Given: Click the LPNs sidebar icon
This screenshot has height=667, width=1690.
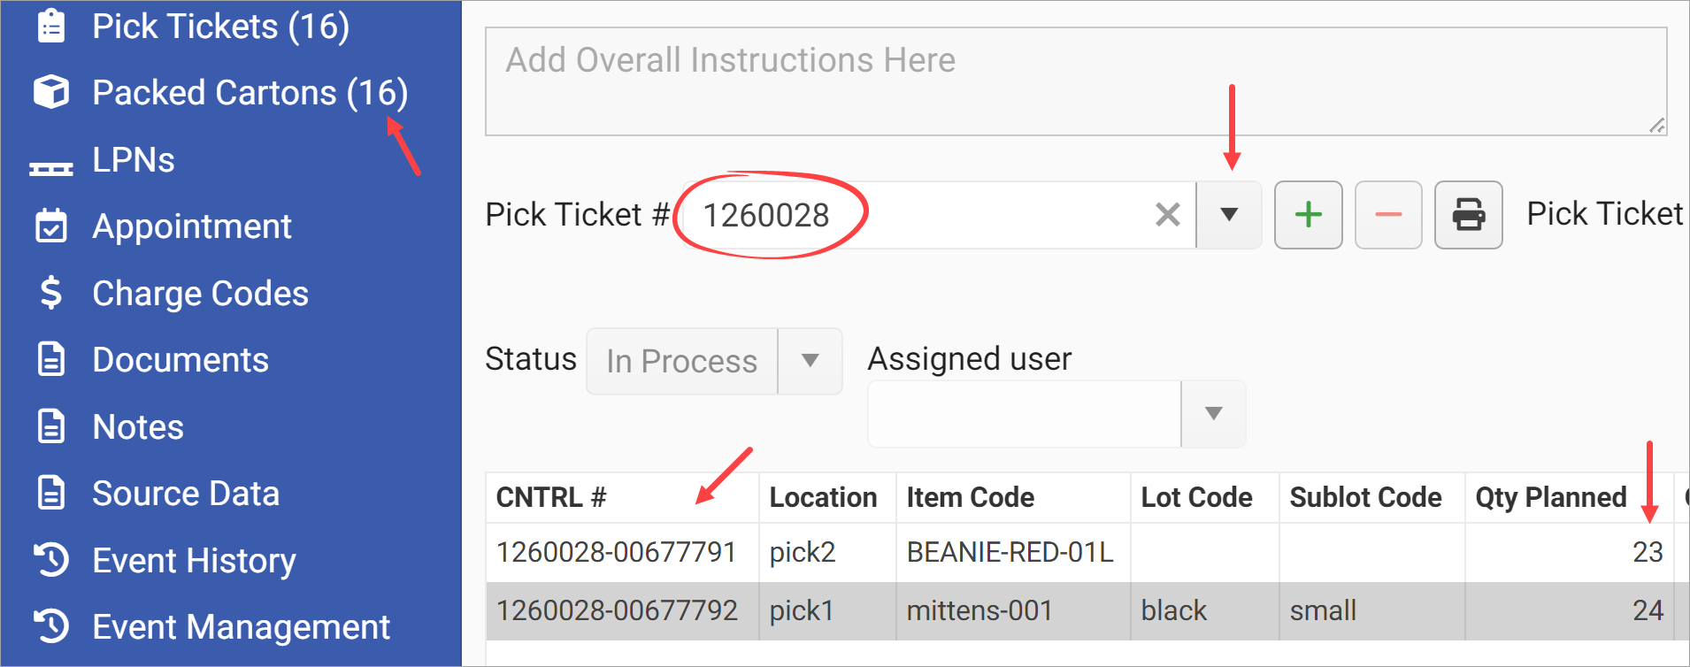Looking at the screenshot, I should pyautogui.click(x=50, y=159).
